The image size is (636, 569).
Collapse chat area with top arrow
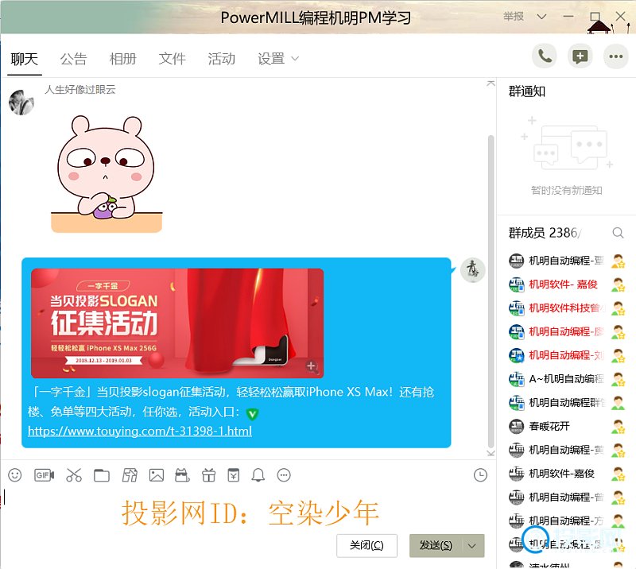491,83
